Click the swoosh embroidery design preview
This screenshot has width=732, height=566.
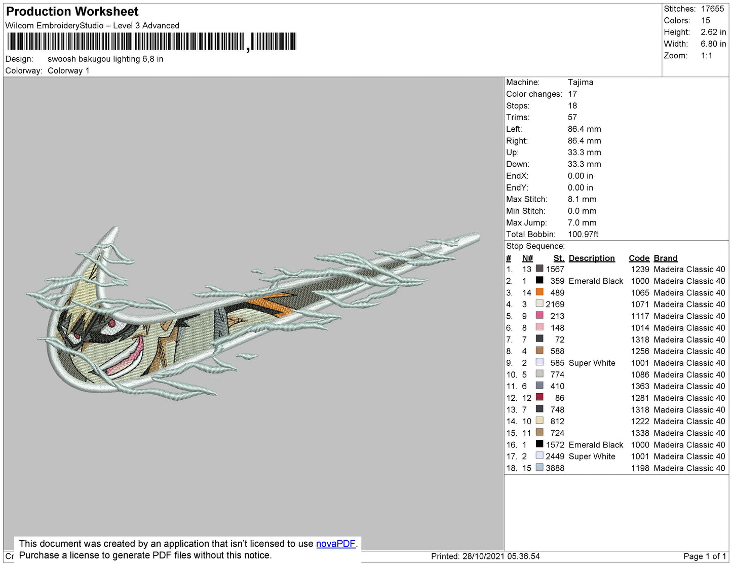click(x=253, y=314)
